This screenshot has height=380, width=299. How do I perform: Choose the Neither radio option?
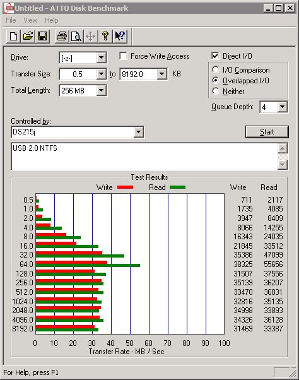click(216, 91)
